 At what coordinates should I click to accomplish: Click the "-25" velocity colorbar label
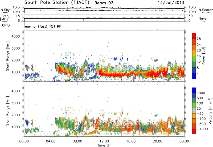[200, 114]
